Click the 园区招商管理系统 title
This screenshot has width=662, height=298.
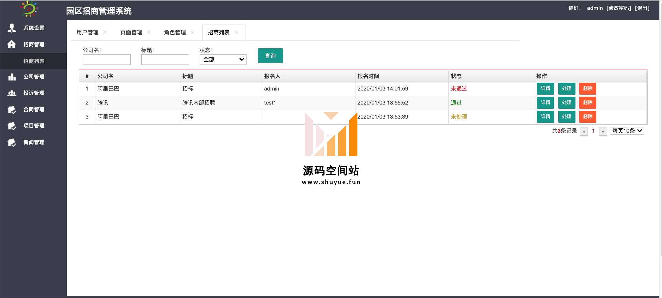(99, 11)
